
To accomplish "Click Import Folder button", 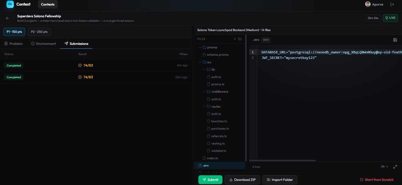I will tap(280, 180).
